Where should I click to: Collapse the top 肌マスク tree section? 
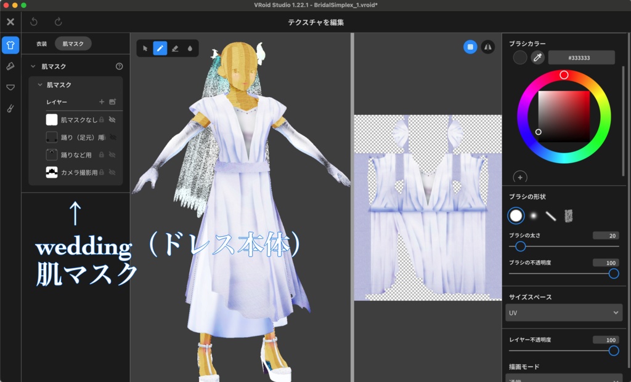pos(33,66)
